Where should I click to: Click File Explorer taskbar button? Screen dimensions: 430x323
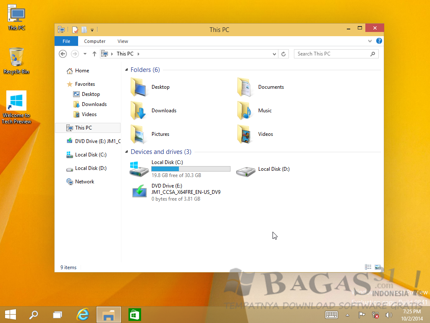tap(109, 315)
